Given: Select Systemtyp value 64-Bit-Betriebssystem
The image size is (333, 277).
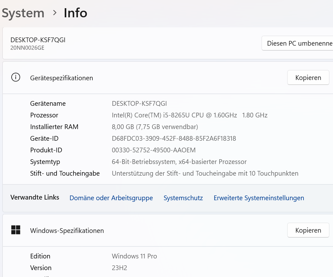Looking at the screenshot, I should (x=179, y=162).
